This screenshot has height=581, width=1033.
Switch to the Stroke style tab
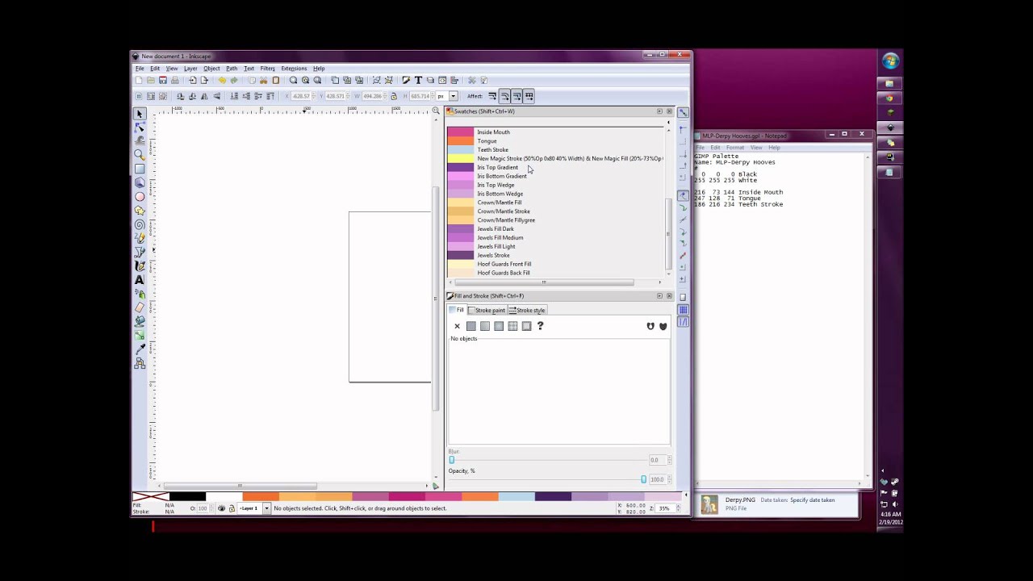(527, 311)
